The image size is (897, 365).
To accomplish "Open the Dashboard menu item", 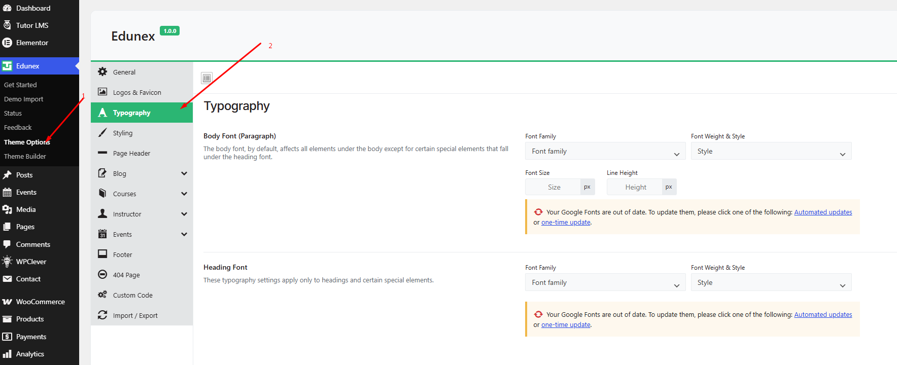I will (x=40, y=8).
